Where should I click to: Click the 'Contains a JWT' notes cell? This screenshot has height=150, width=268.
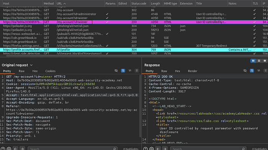[x=240, y=50]
